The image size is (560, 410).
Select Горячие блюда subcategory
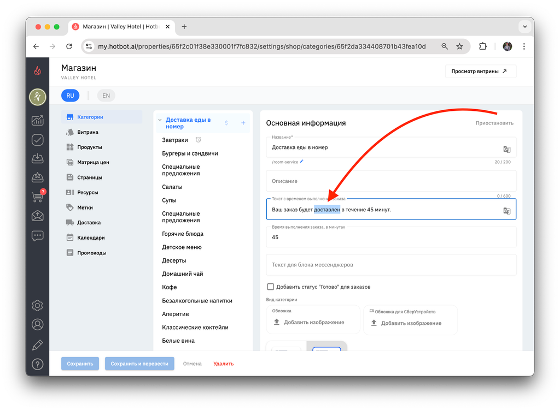point(183,234)
